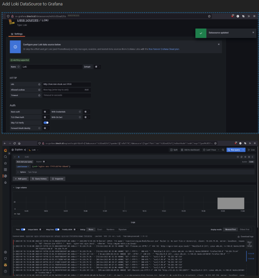The height and width of the screenshot is (278, 259).
Task: Open server admin shield icon in sidebar
Action: [x=5, y=258]
